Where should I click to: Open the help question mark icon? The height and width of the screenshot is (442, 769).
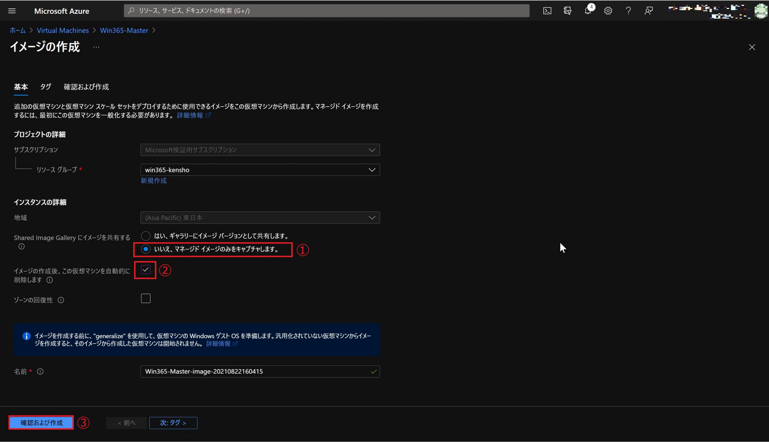click(628, 11)
